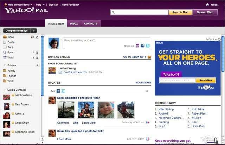
Task: Click Comment under Kakul's photos
Action: tap(63, 123)
